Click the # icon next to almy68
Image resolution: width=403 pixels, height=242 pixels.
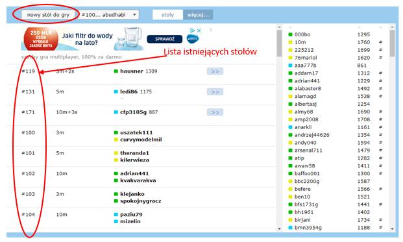[x=380, y=112]
